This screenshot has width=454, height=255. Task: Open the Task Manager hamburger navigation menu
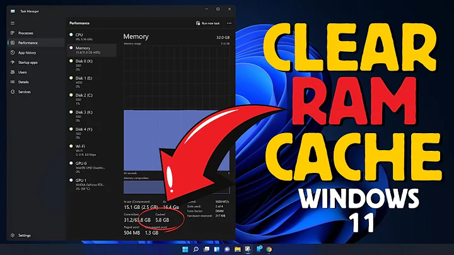pyautogui.click(x=13, y=23)
